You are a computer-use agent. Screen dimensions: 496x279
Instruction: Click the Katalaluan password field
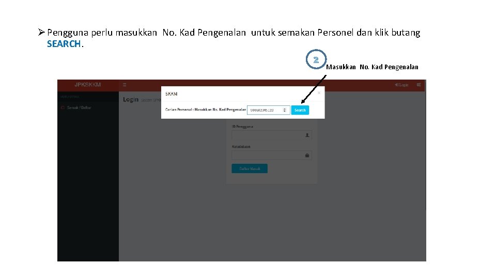[272, 156]
